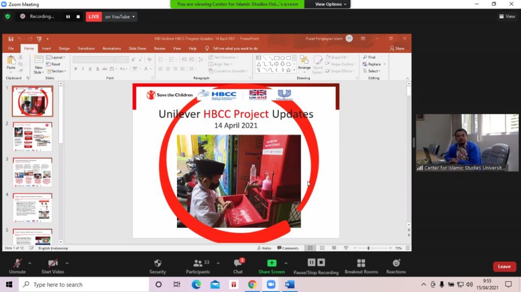Unmute the microphone in Zoom
The height and width of the screenshot is (292, 521).
pyautogui.click(x=17, y=267)
